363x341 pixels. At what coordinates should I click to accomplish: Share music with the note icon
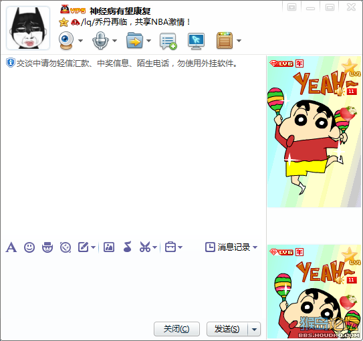(127, 247)
